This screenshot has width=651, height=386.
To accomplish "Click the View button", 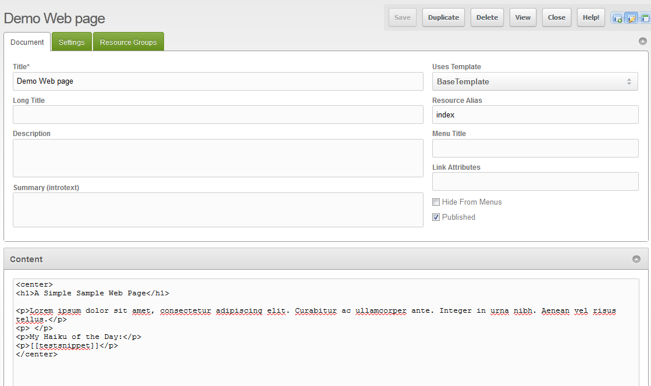I will coord(522,17).
